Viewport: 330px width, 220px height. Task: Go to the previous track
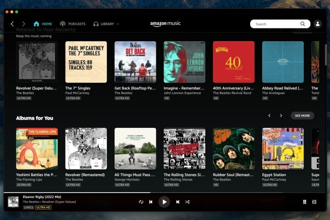pos(151,202)
